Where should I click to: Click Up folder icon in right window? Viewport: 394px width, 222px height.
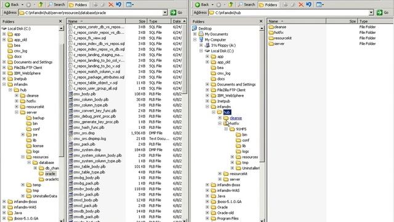(x=231, y=4)
